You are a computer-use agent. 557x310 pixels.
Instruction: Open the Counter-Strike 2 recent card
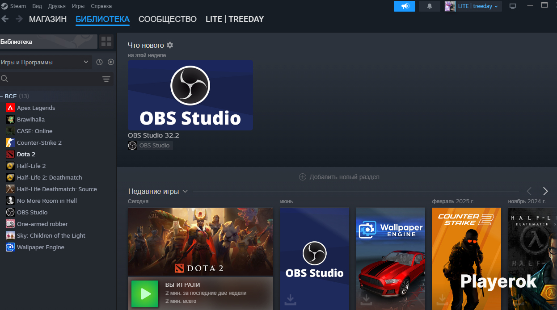point(467,259)
